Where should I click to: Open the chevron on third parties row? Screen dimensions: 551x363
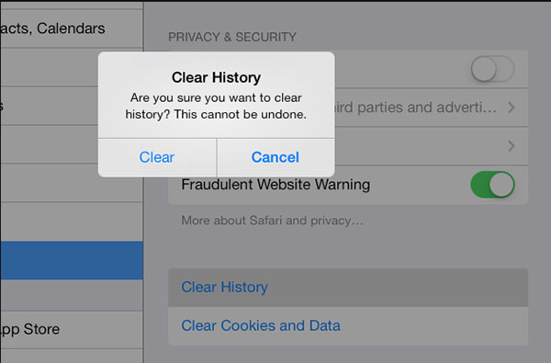pos(512,108)
